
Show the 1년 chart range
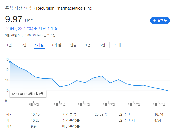[88, 45]
